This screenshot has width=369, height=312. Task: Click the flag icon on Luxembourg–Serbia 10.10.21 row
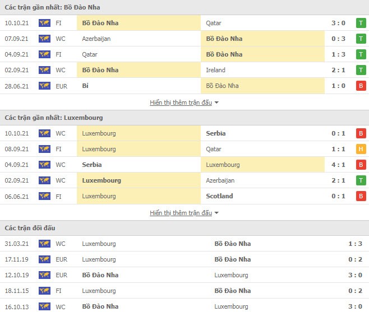click(44, 133)
